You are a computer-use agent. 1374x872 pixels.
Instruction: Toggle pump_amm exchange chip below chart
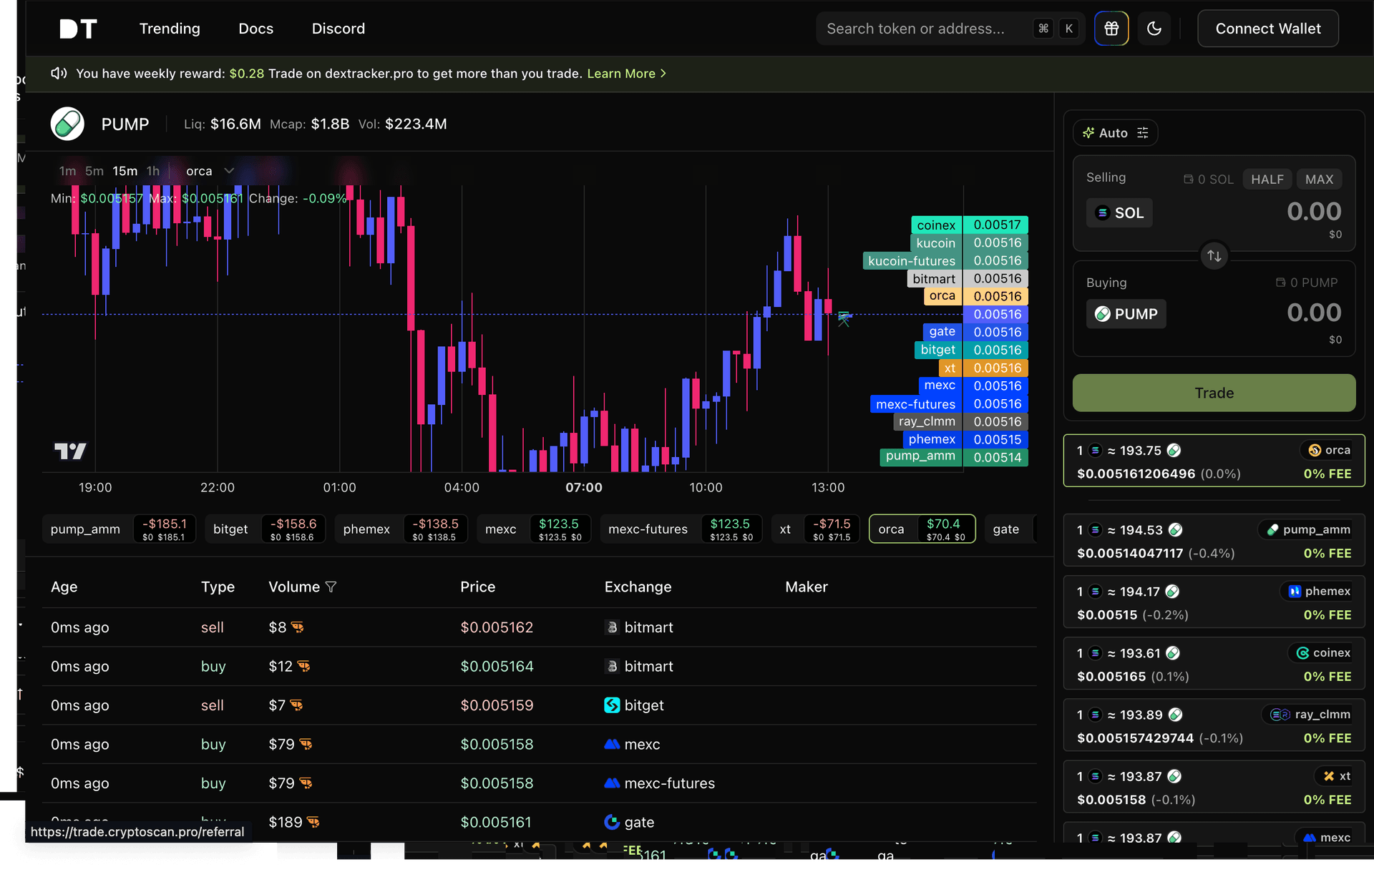[119, 529]
